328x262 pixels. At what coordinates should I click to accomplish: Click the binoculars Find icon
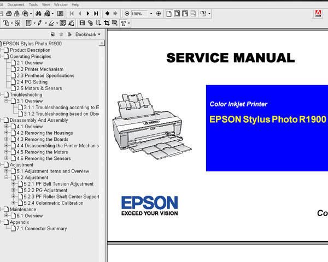tap(38, 14)
